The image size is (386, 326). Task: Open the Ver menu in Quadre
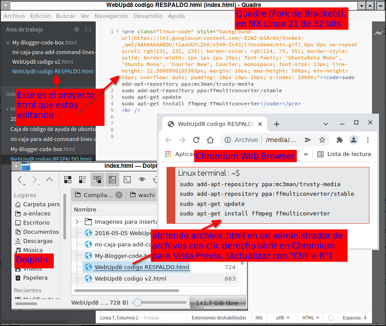[85, 16]
